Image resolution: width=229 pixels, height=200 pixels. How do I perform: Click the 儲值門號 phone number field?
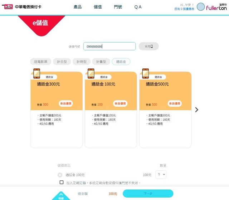(x=109, y=47)
